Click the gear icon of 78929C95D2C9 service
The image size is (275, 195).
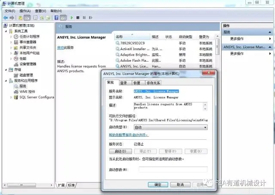(117, 43)
